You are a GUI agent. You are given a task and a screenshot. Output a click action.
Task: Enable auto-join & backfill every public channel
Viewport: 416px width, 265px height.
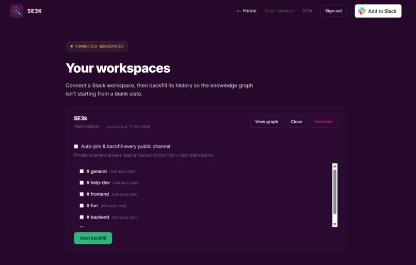click(76, 146)
